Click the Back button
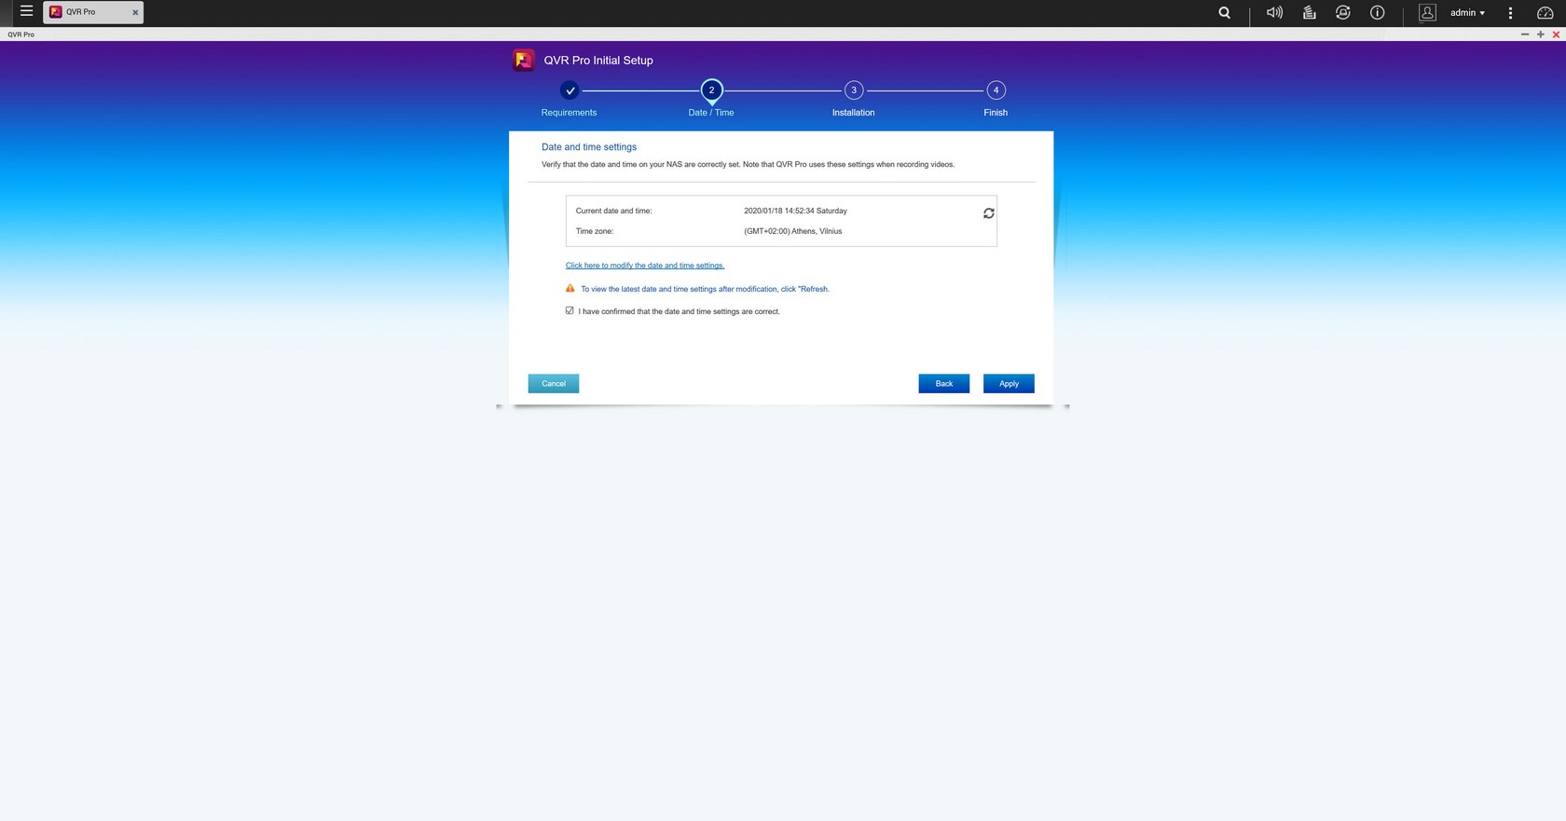Screen dimensions: 1566x821 (943, 383)
